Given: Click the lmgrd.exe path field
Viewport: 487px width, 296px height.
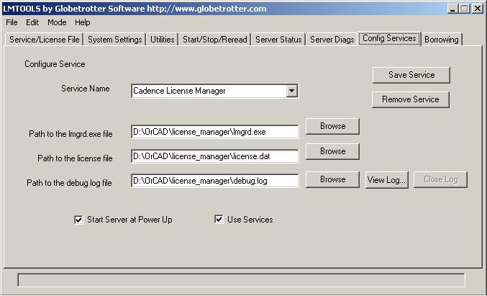Looking at the screenshot, I should click(215, 132).
